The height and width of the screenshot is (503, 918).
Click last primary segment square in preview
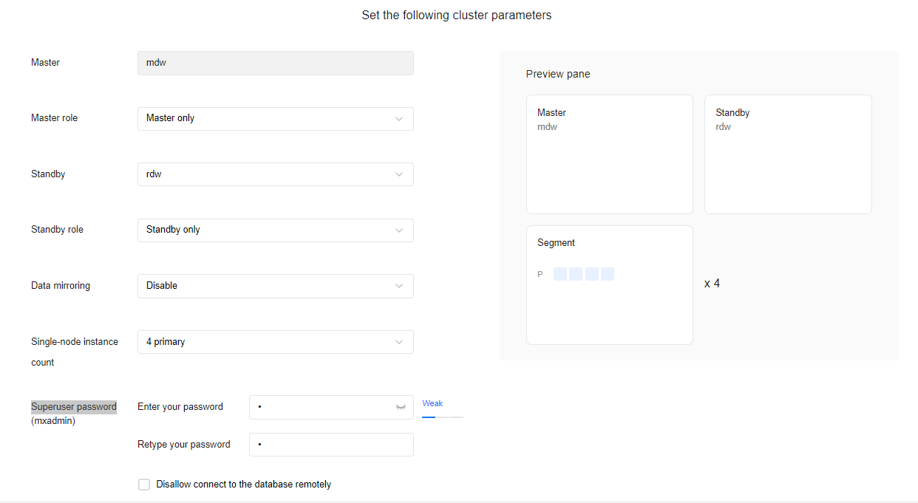(608, 274)
